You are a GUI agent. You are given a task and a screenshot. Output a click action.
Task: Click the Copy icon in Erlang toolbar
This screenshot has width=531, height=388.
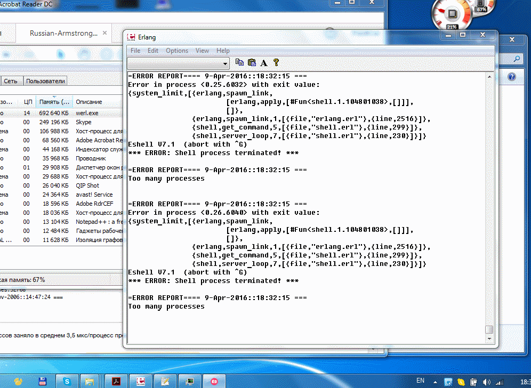pos(239,62)
